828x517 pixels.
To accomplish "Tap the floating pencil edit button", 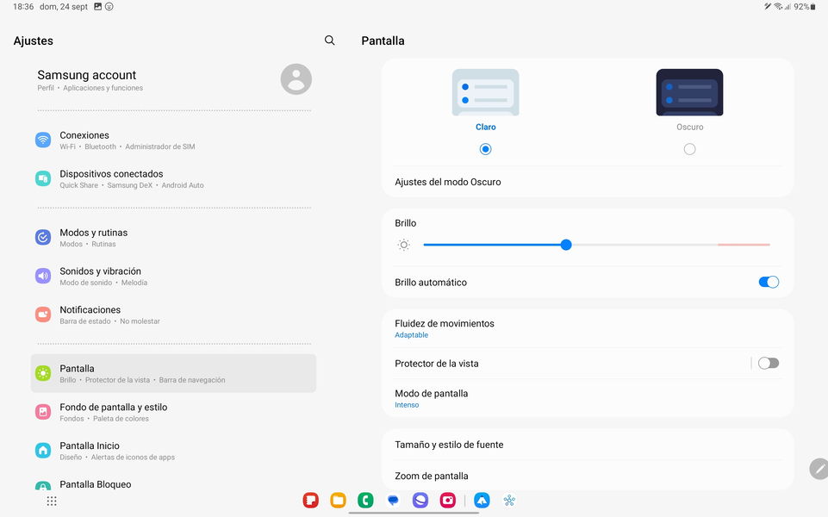I will coord(819,469).
